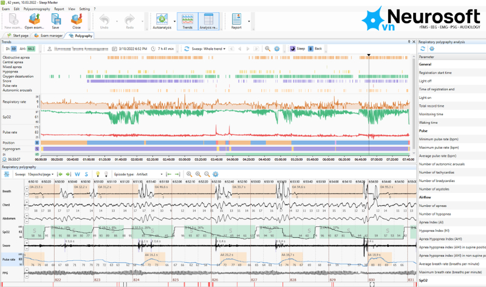The image size is (486, 287).
Task: Click epoch 826 marker on bottom timeline
Action: click(x=215, y=280)
